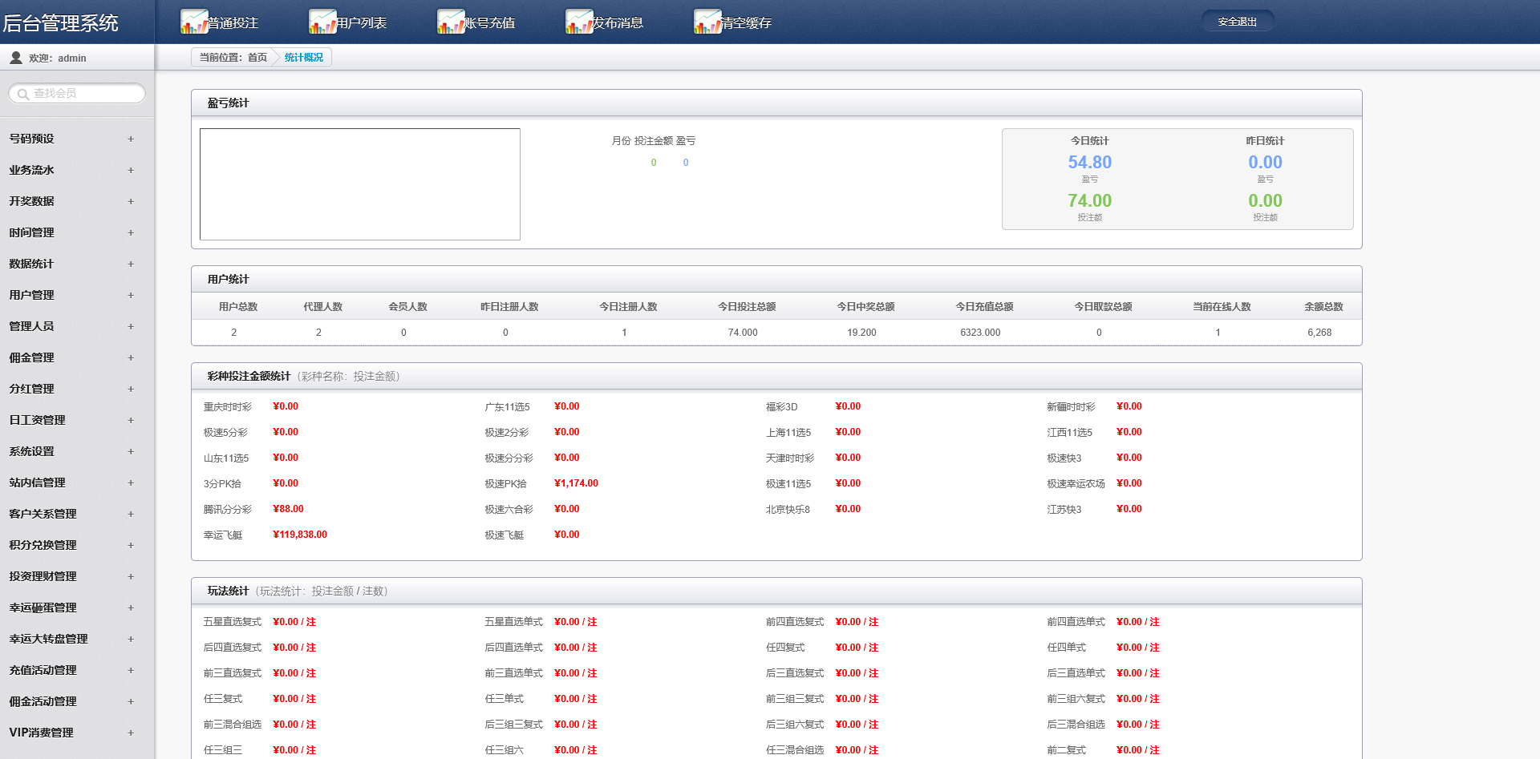
Task: Click the empty profit chart area
Action: pos(359,184)
